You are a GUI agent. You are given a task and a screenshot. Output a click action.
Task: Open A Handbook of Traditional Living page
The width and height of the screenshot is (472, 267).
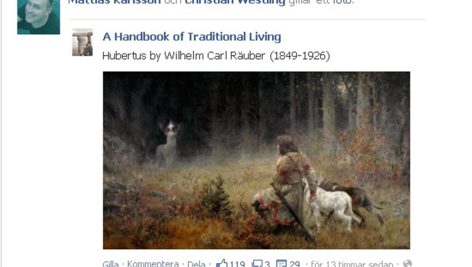[192, 37]
